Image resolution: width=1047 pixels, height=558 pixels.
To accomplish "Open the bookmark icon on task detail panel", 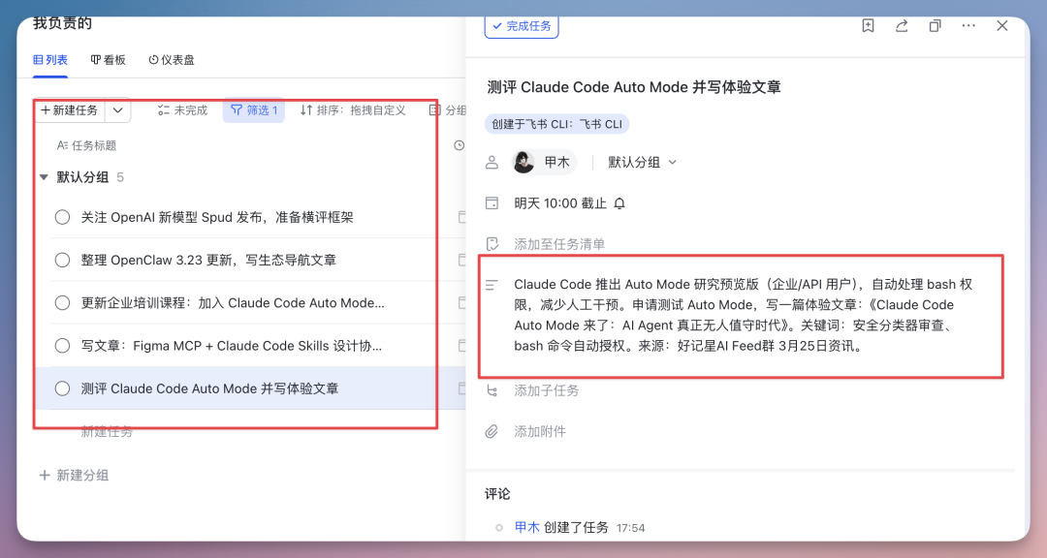I will [868, 26].
